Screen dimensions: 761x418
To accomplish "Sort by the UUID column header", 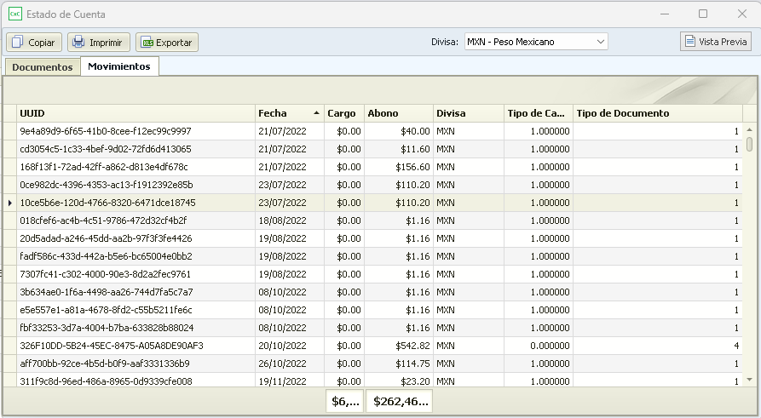I will tap(136, 113).
